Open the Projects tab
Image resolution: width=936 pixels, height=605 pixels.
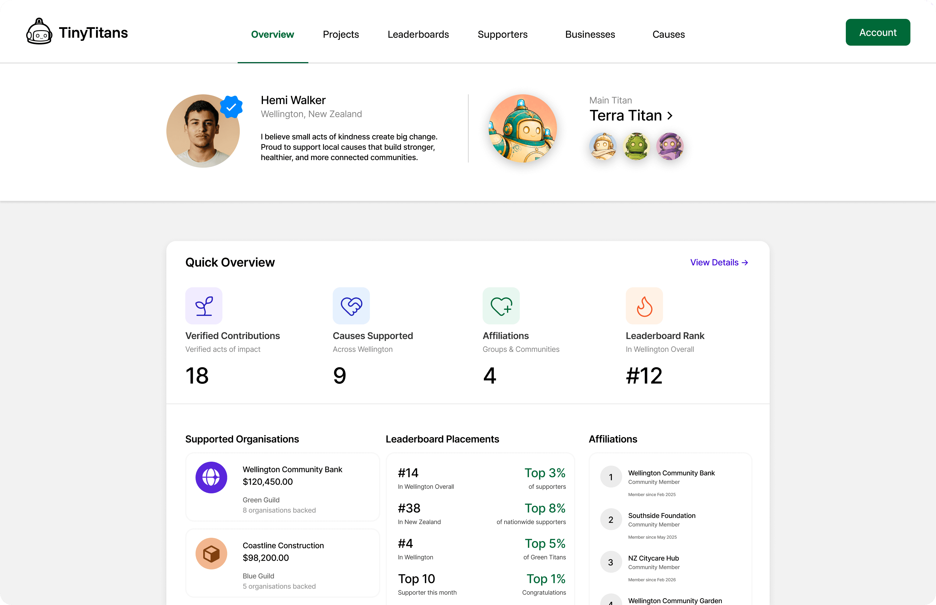click(341, 34)
